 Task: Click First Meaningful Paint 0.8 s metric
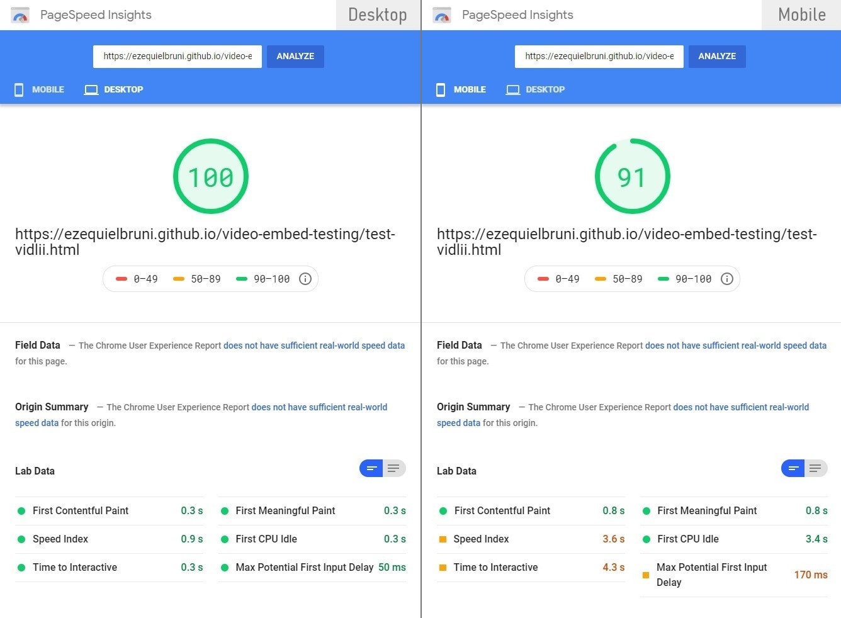[x=734, y=511]
